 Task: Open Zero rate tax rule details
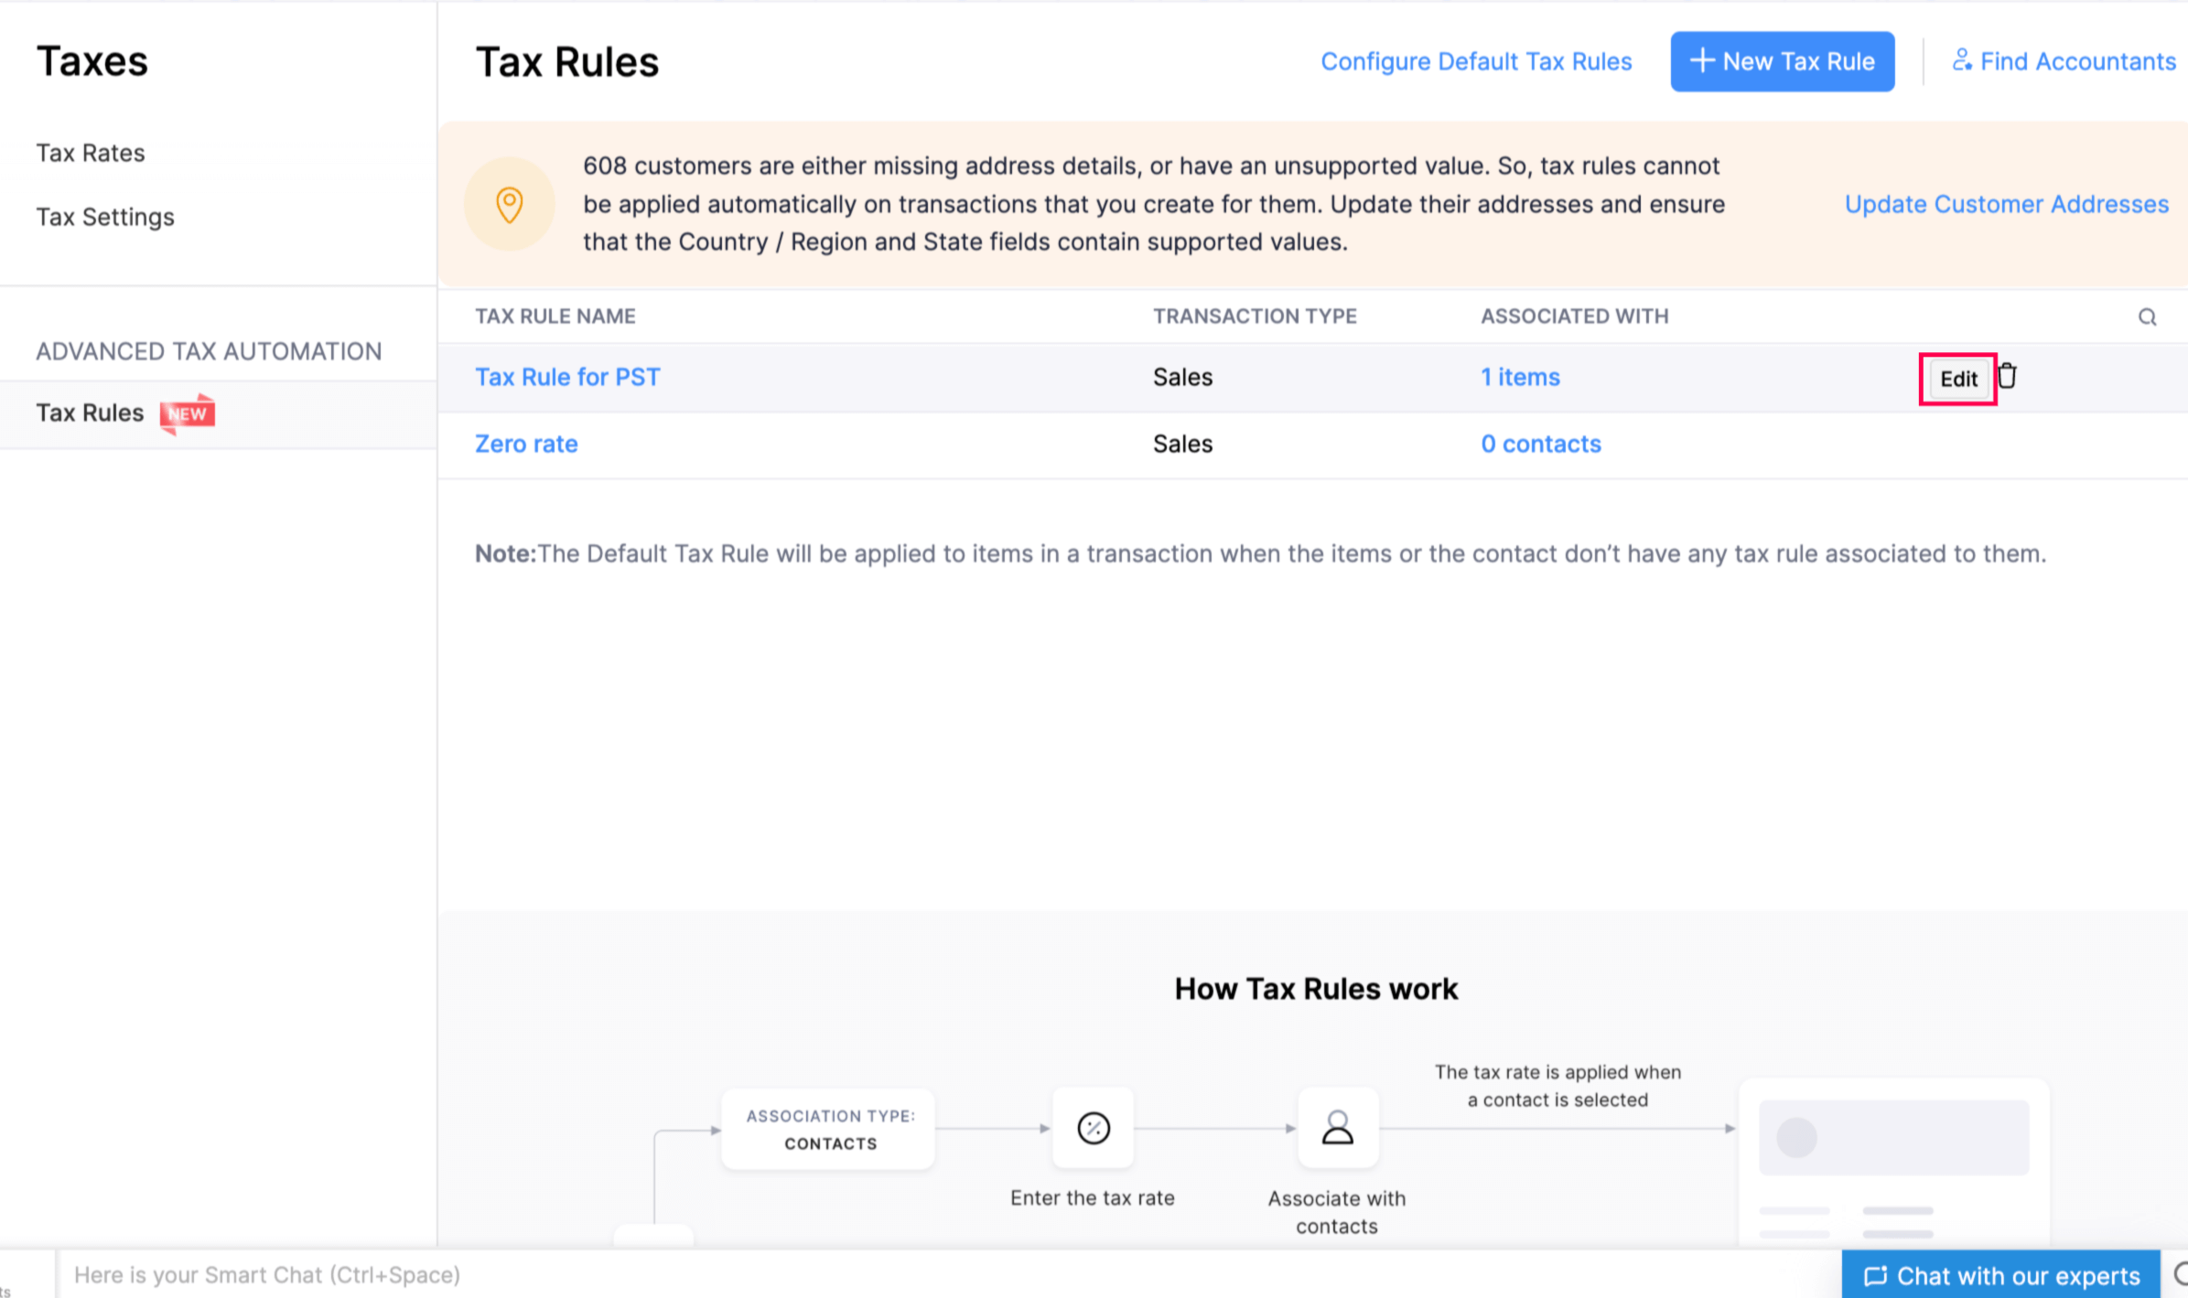[x=527, y=444]
